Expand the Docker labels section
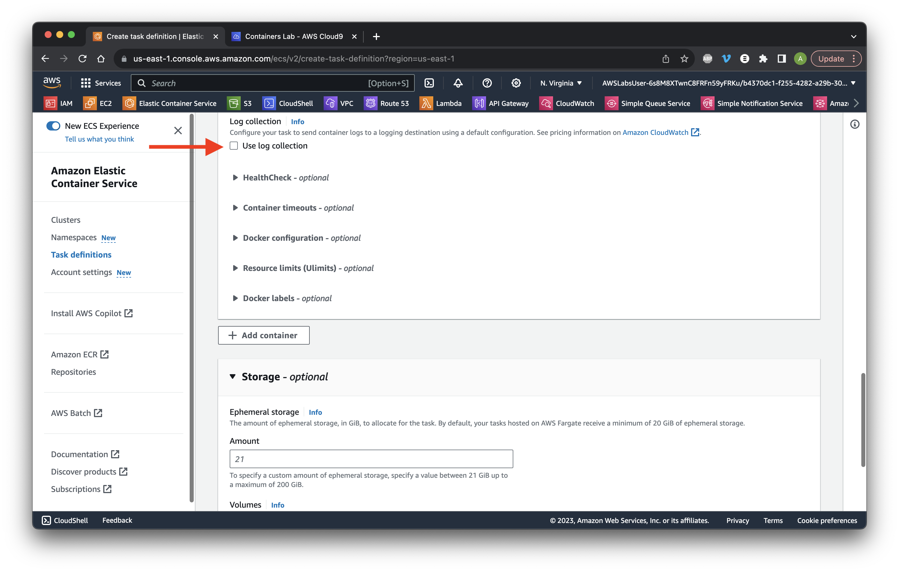Screen dimensions: 899x572 [x=282, y=299]
